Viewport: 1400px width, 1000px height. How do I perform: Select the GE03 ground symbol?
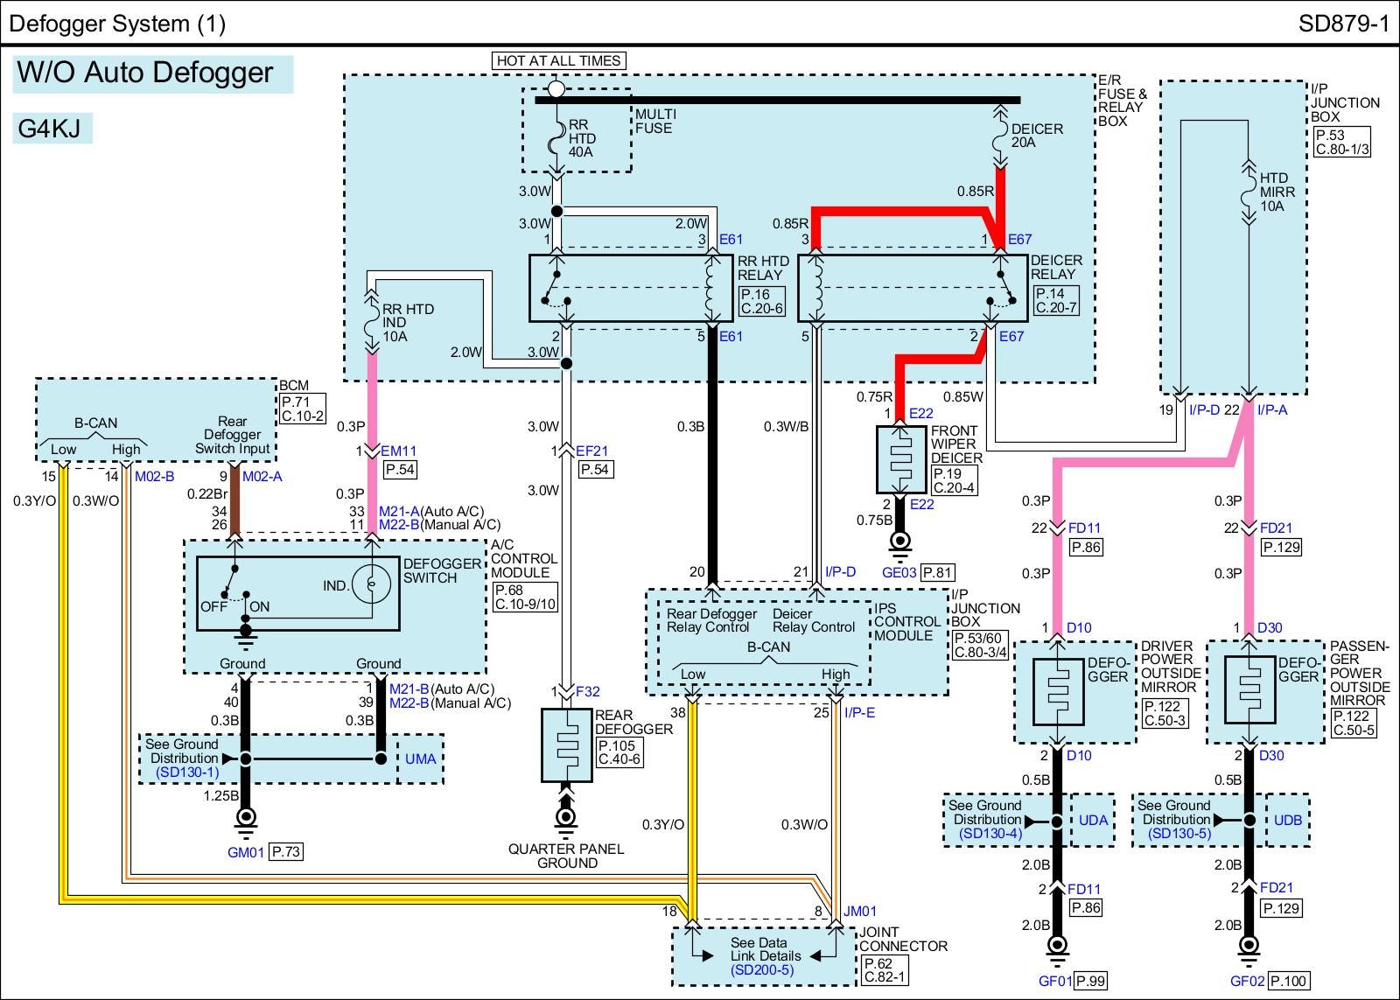click(899, 543)
